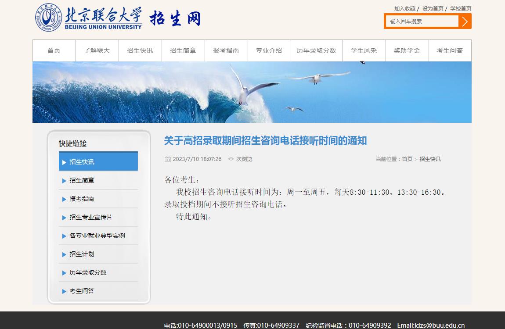This screenshot has height=329, width=505.
Task: Click the 加入收藏 link
Action: [x=405, y=9]
